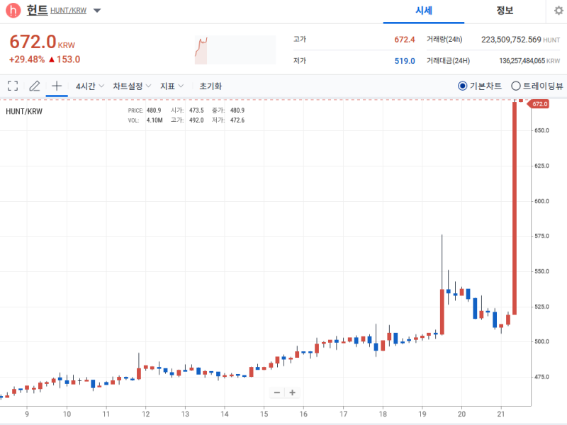
Task: Click the +29.48% change value
Action: [x=27, y=59]
